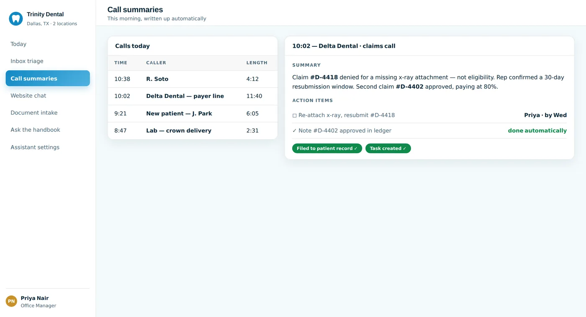Check the Re-attach x-ray action item box
586x317 pixels.
[294, 115]
